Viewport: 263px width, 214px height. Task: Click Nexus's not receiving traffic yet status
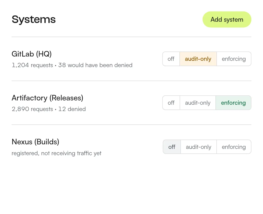pos(71,153)
